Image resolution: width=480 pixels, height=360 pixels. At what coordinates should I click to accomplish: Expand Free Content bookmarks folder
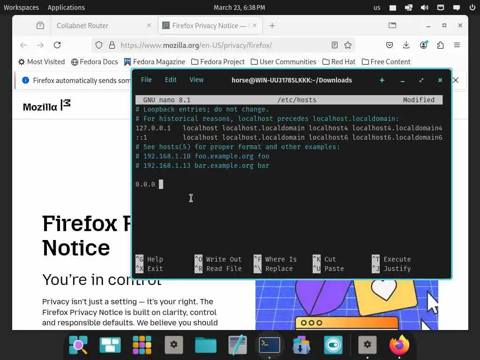(x=386, y=62)
